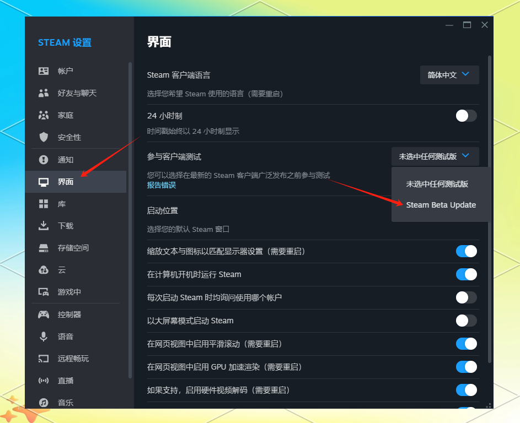Open 控制器 settings label

pos(69,314)
